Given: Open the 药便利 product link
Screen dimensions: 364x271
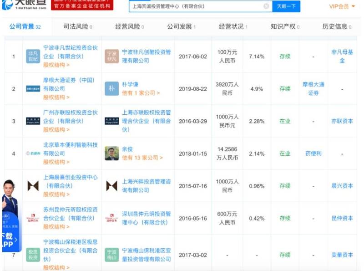Looking at the screenshot, I should pyautogui.click(x=313, y=153).
